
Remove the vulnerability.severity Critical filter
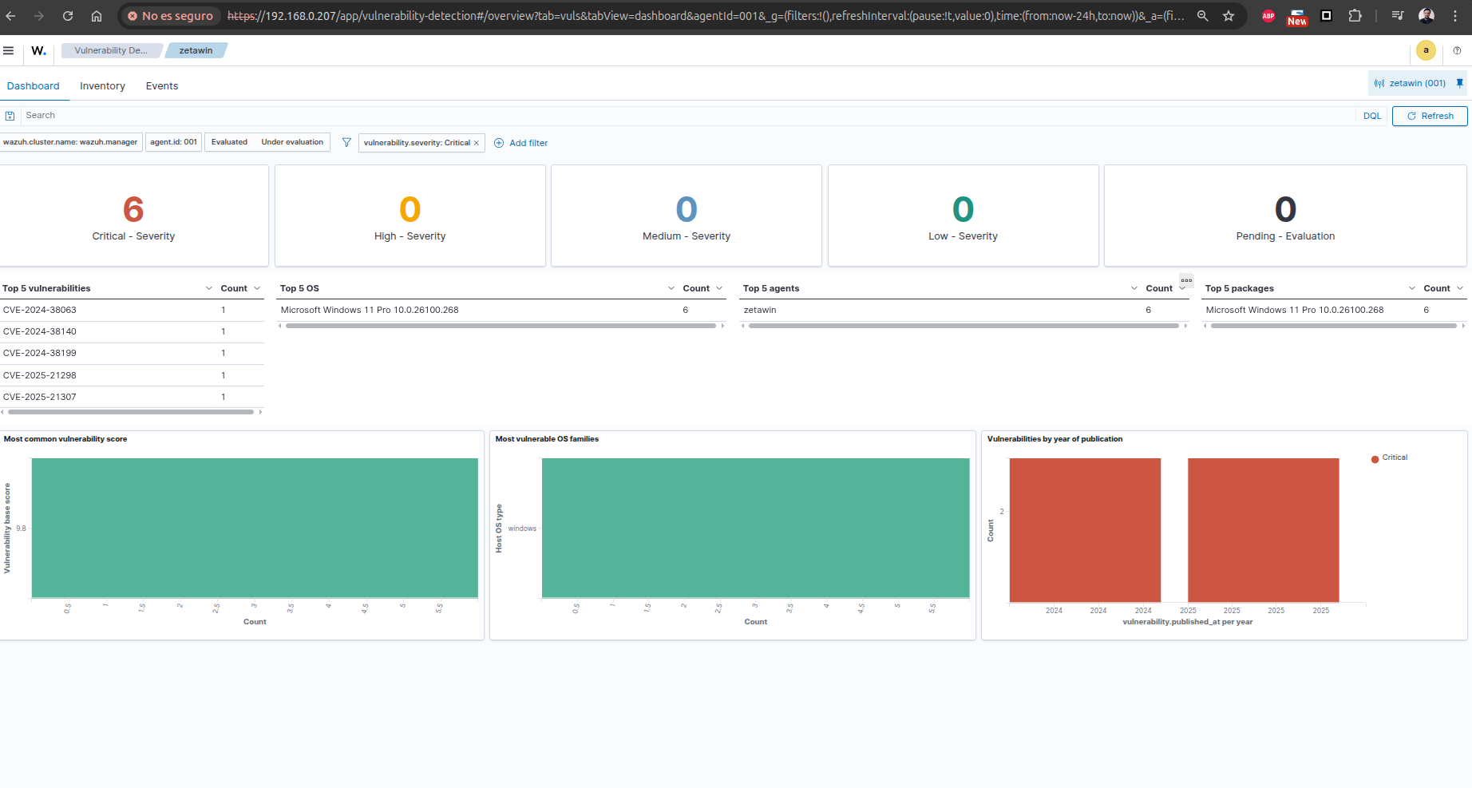477,143
